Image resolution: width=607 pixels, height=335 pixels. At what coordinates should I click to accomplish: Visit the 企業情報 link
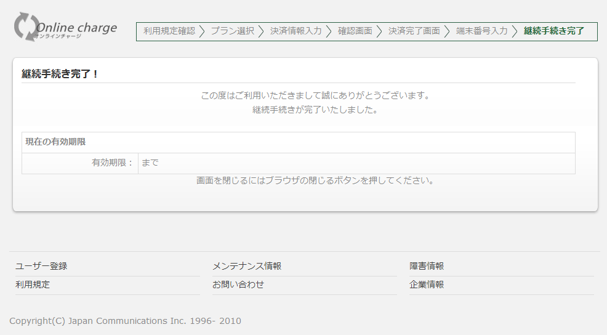point(427,285)
